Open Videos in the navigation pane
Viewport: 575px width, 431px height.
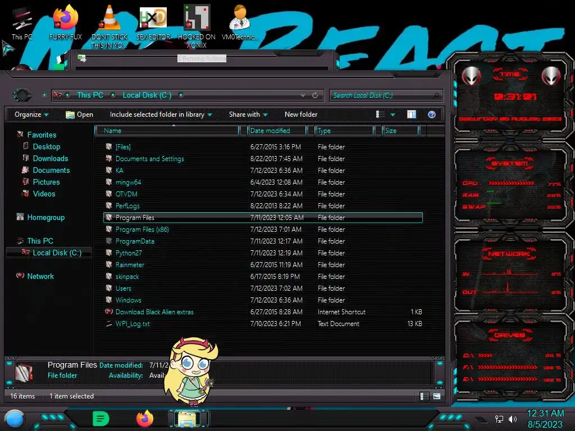(x=44, y=194)
